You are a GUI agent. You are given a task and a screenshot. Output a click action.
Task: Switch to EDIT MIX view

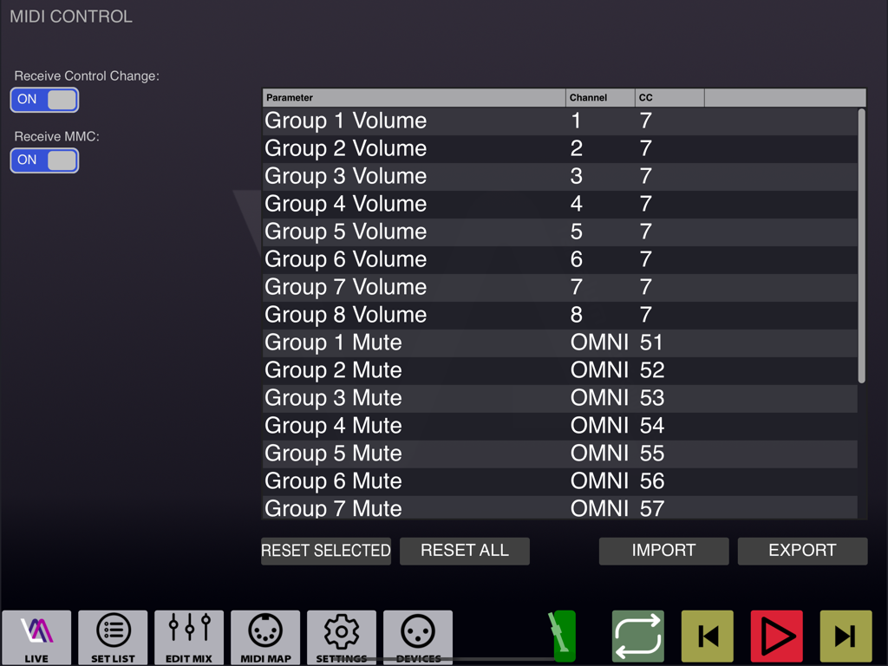coord(189,637)
